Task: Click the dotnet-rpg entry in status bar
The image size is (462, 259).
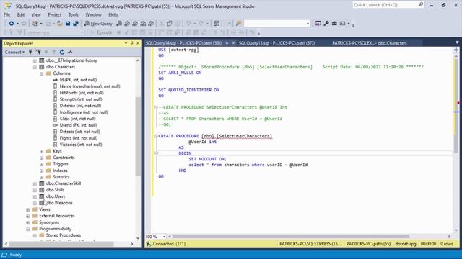Action: click(406, 244)
